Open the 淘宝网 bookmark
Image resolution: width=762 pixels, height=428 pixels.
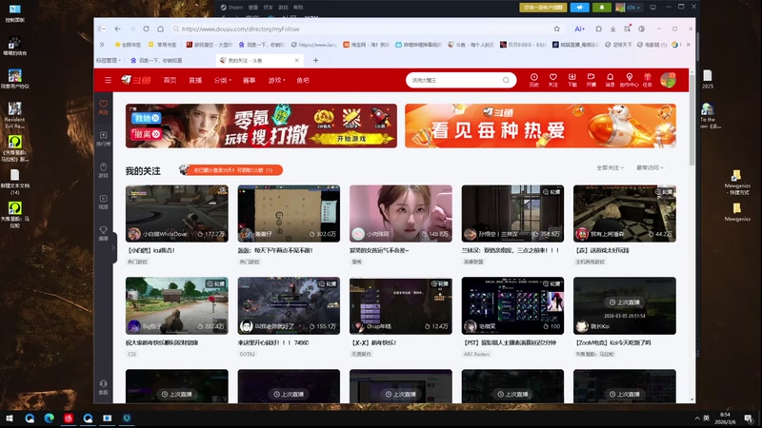click(x=366, y=45)
